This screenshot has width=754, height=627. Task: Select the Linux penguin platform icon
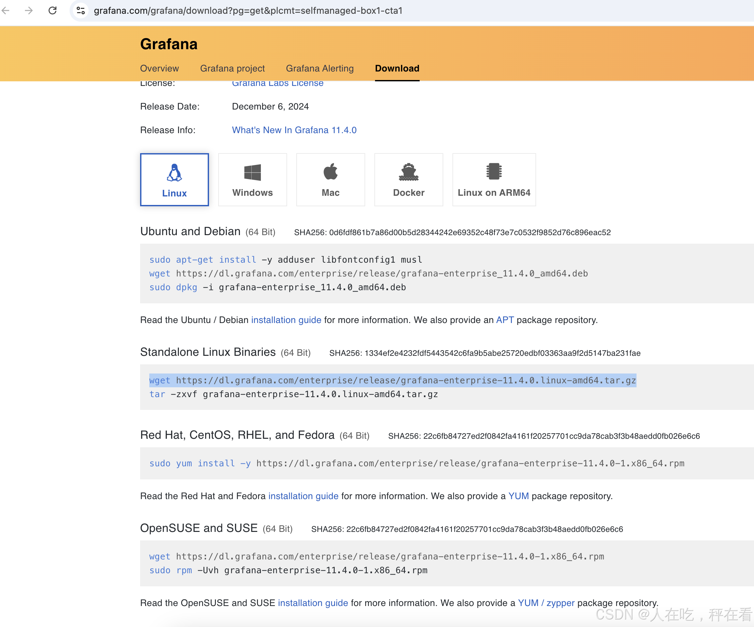coord(174,172)
